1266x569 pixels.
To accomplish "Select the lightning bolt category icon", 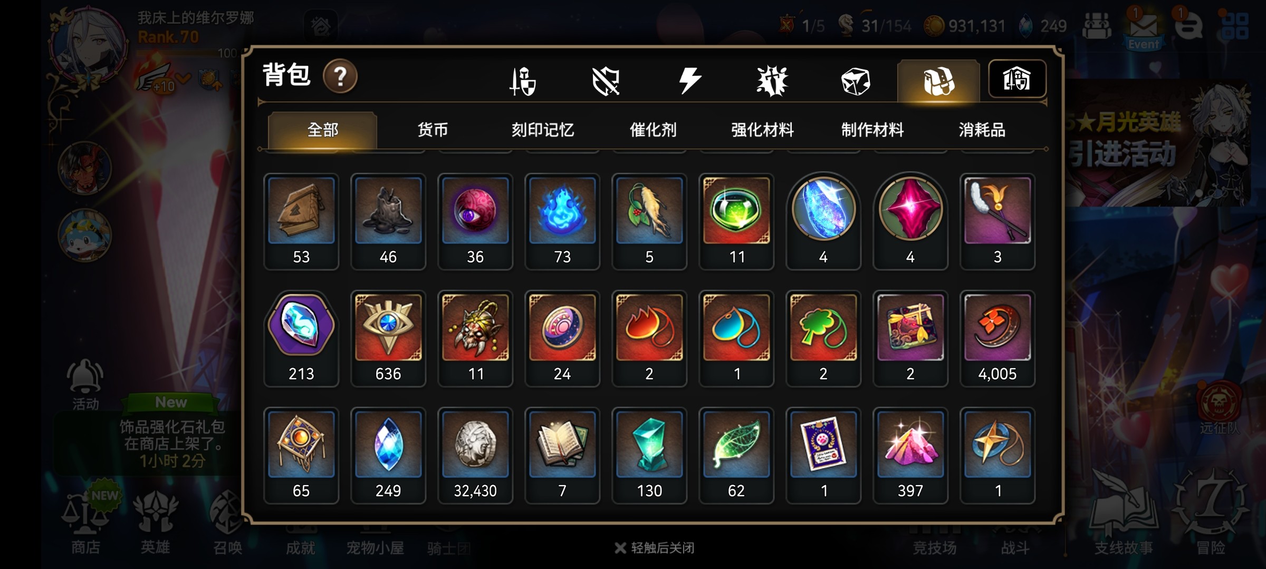I will 689,81.
